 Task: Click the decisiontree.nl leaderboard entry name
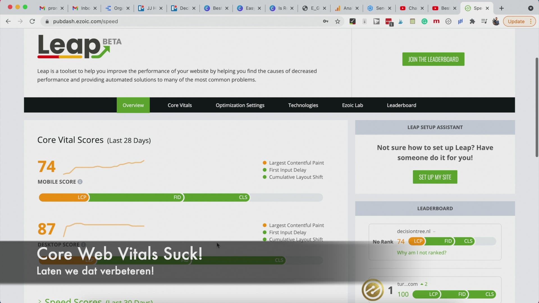click(414, 231)
